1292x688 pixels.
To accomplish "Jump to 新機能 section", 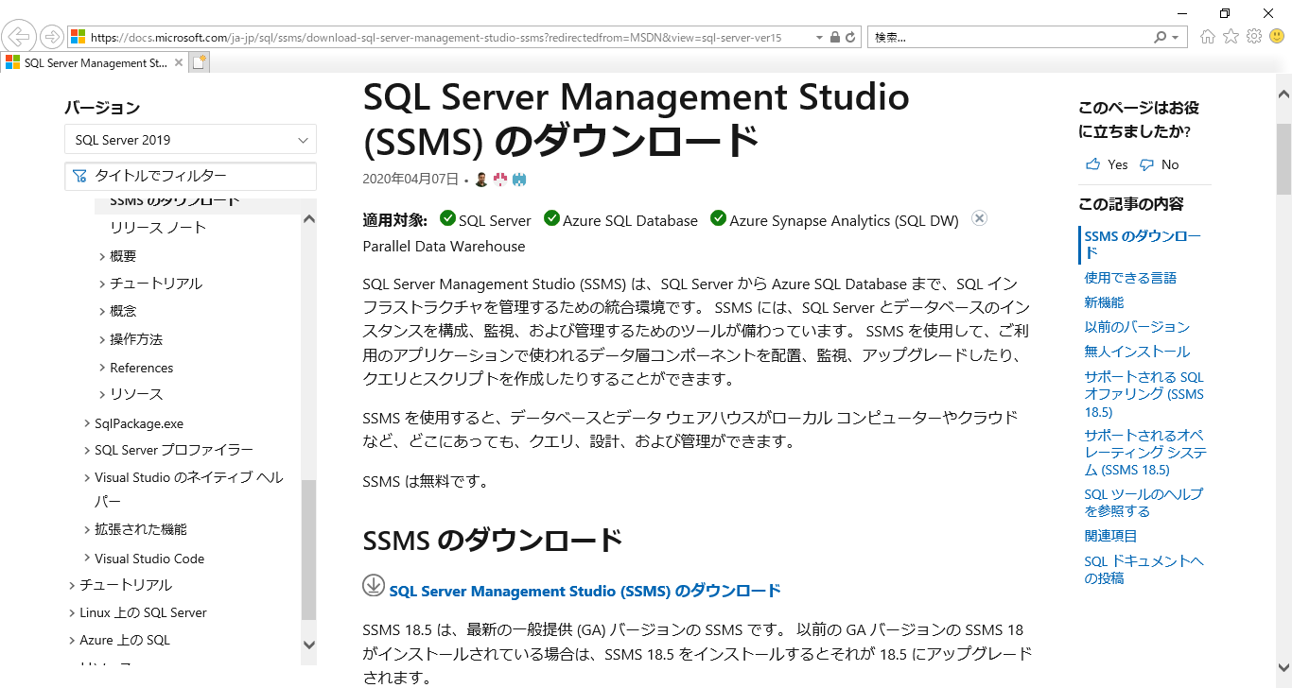I will coord(1104,302).
